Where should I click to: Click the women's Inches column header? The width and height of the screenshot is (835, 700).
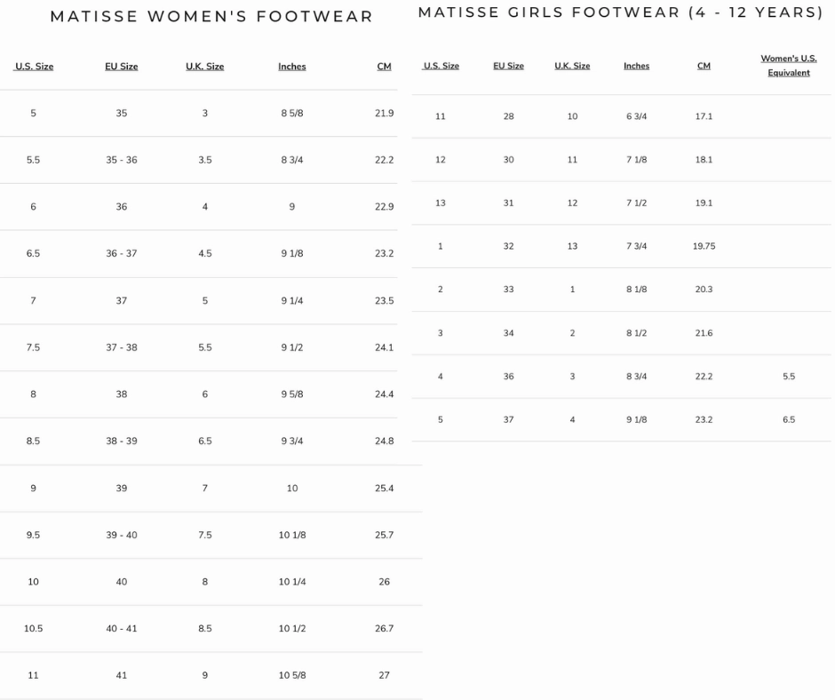(291, 67)
